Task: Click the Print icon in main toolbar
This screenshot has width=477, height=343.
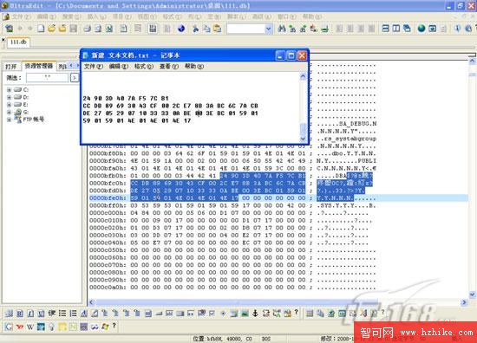Action: click(88, 29)
